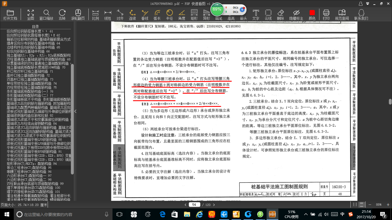Image resolution: width=392 pixels, height=220 pixels.
Task: Select the 文字 text annotation tool
Action: click(256, 15)
